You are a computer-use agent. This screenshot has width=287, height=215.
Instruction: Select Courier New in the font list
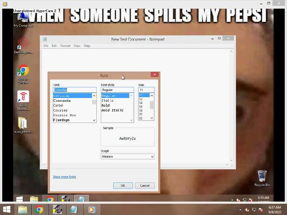[x=73, y=115]
